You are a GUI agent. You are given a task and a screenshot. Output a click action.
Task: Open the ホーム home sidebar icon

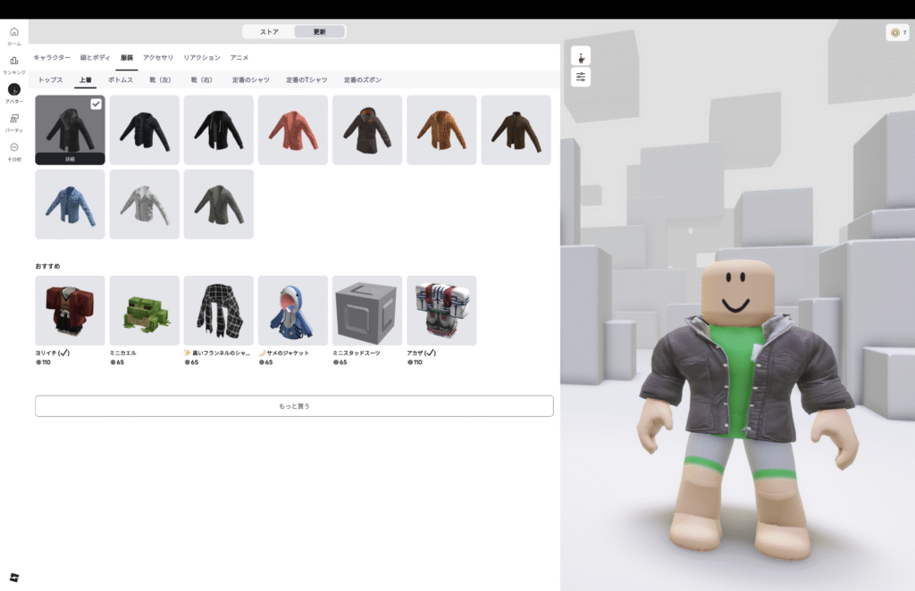tap(14, 32)
